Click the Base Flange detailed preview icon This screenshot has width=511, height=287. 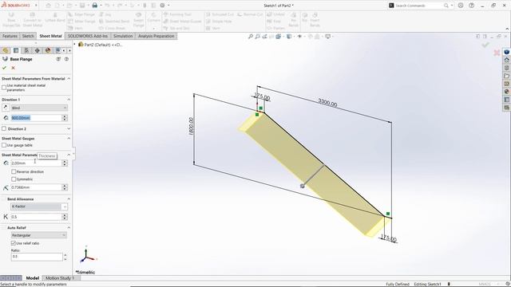(58, 59)
